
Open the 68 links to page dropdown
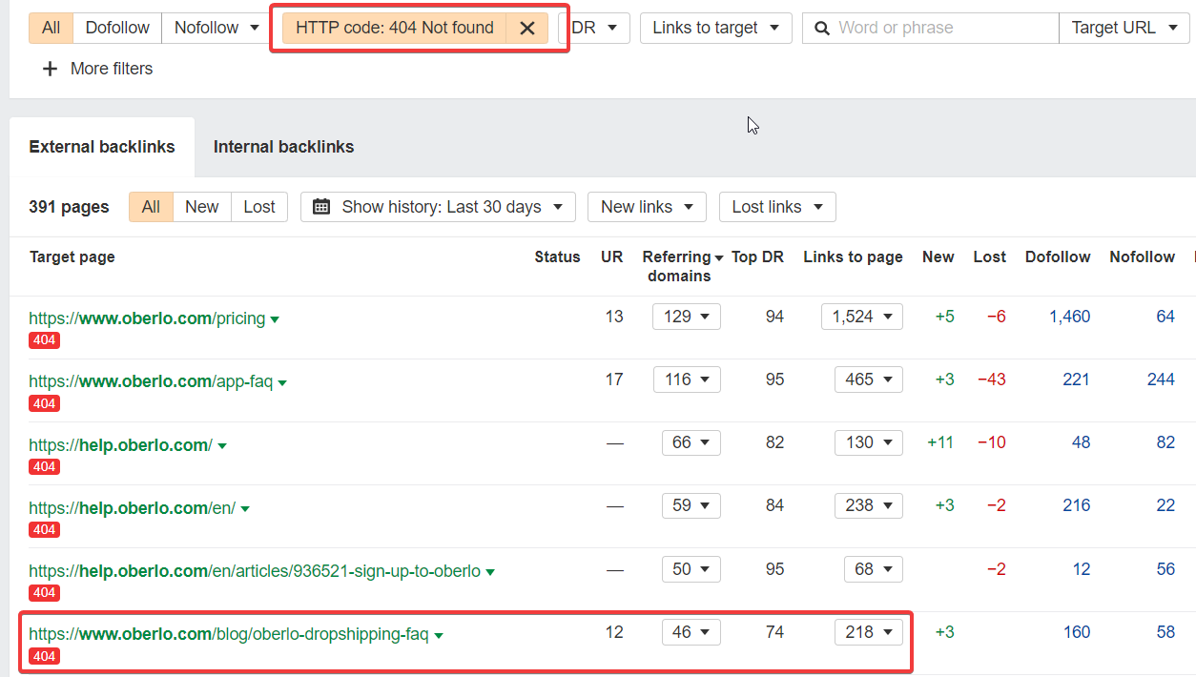[874, 569]
